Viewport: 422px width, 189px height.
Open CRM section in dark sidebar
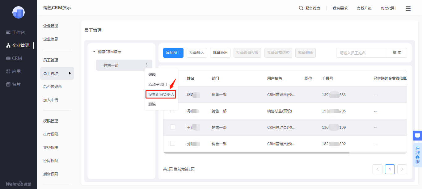click(14, 58)
